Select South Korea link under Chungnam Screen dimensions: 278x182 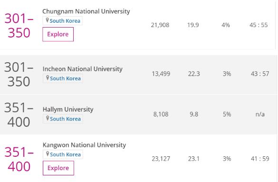click(65, 21)
